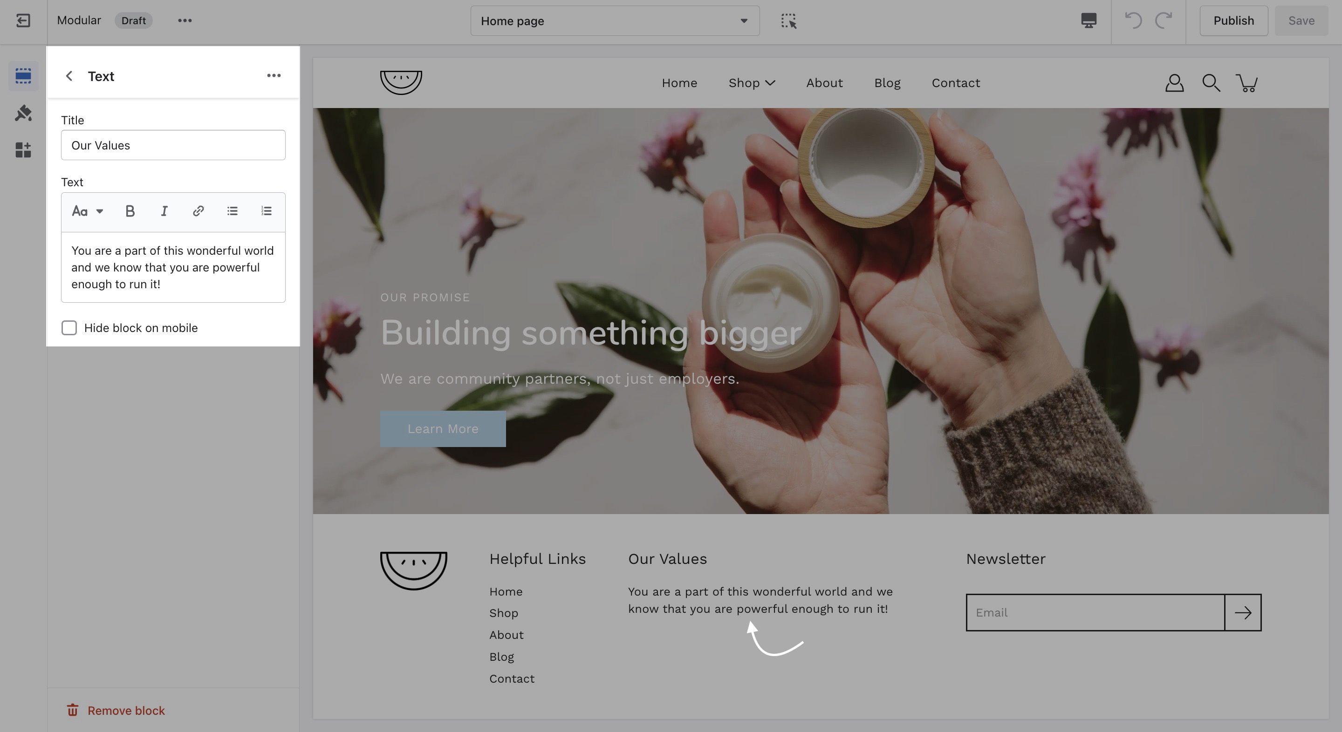1342x732 pixels.
Task: Open the Text block options menu
Action: click(274, 76)
